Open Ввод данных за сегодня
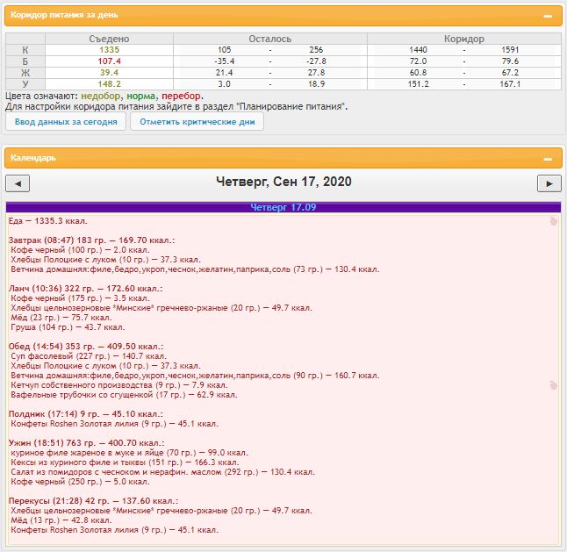 tap(66, 122)
